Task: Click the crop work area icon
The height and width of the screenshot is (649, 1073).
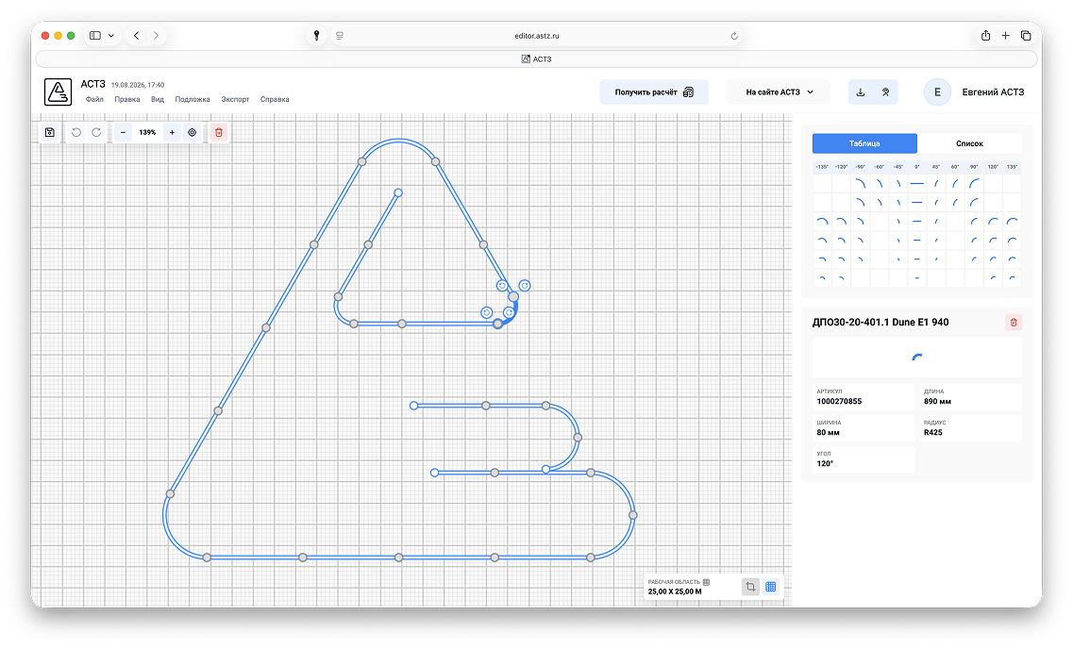Action: 750,587
